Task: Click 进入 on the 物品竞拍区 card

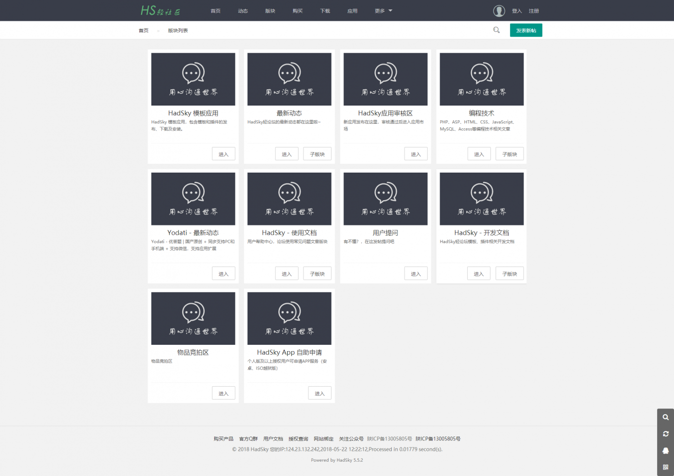Action: [x=224, y=393]
